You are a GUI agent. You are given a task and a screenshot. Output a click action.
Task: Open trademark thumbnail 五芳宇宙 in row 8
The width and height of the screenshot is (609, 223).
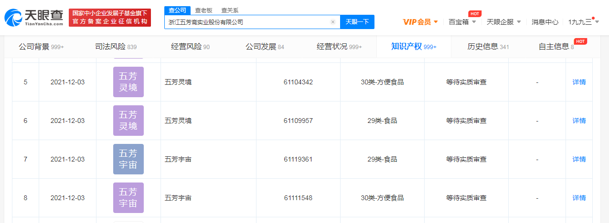tap(128, 198)
